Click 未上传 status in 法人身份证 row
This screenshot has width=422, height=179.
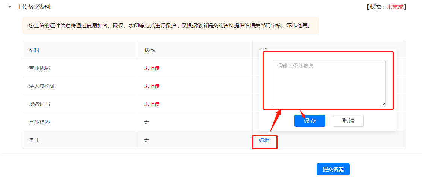[152, 86]
